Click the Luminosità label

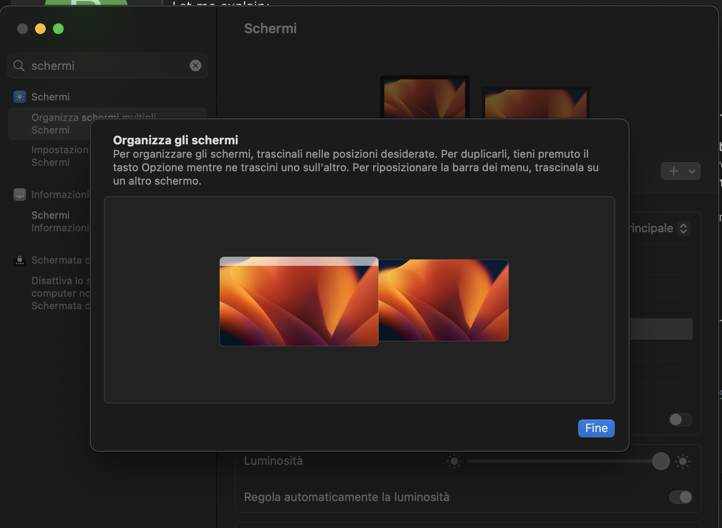(273, 461)
